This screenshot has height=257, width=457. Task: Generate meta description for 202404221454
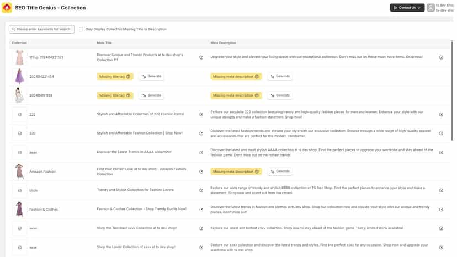(x=280, y=76)
